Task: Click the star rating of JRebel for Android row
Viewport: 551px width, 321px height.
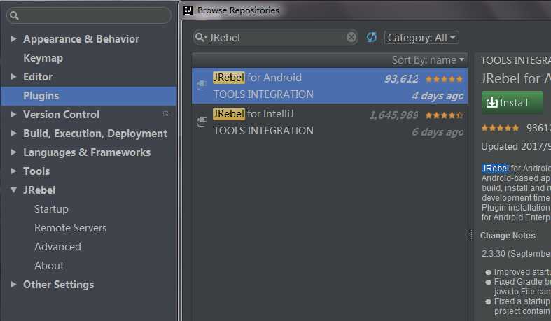Action: (444, 79)
